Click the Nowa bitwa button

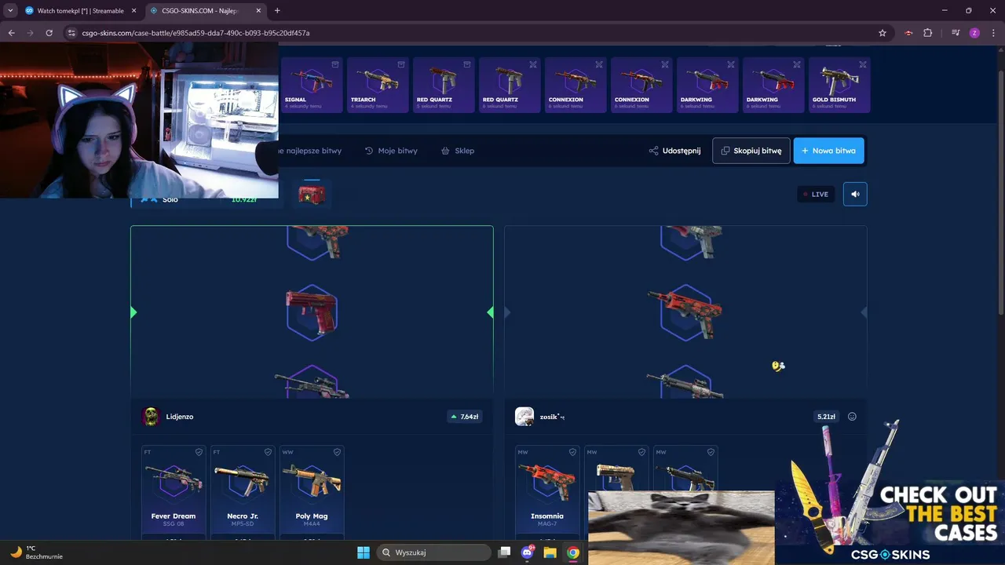point(829,151)
